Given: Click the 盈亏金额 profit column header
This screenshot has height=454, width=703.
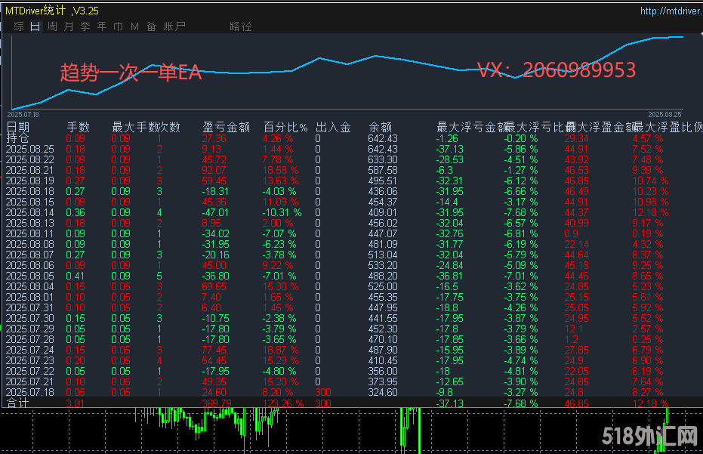Looking at the screenshot, I should click(226, 127).
